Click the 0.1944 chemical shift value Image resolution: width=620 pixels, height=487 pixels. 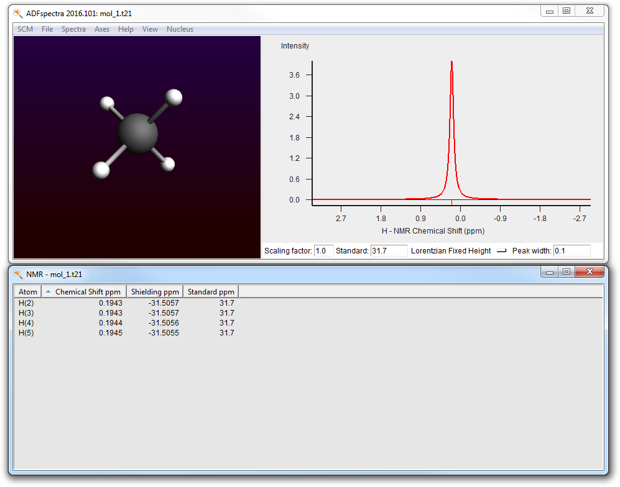point(111,323)
